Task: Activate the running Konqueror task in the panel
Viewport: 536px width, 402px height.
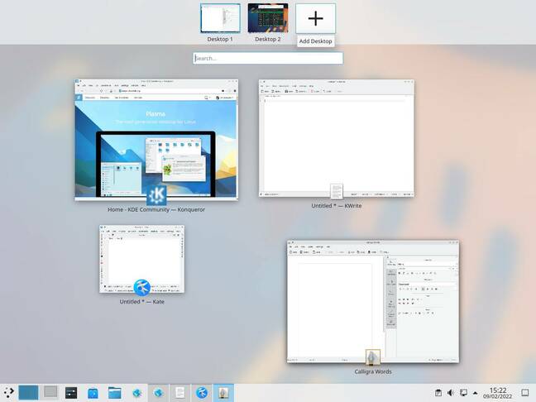Action: coord(158,393)
